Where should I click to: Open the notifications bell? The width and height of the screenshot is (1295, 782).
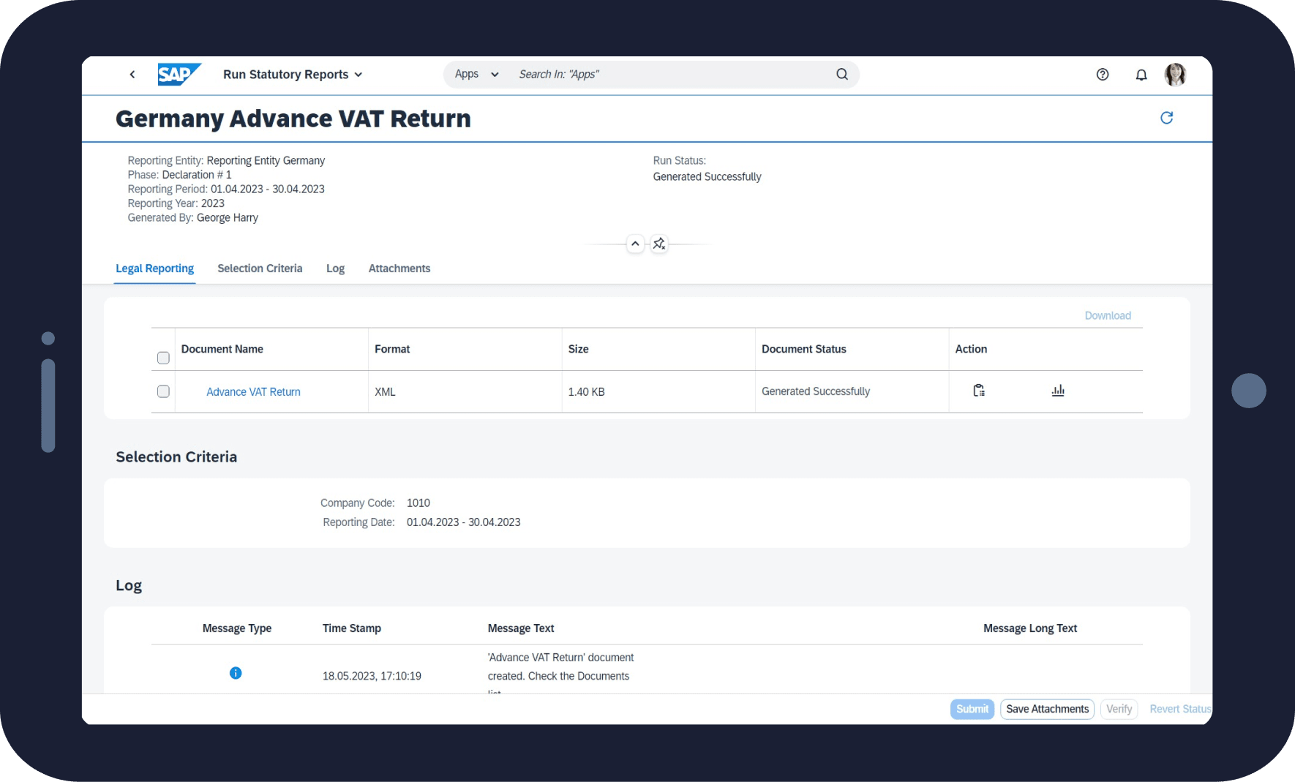(1141, 75)
